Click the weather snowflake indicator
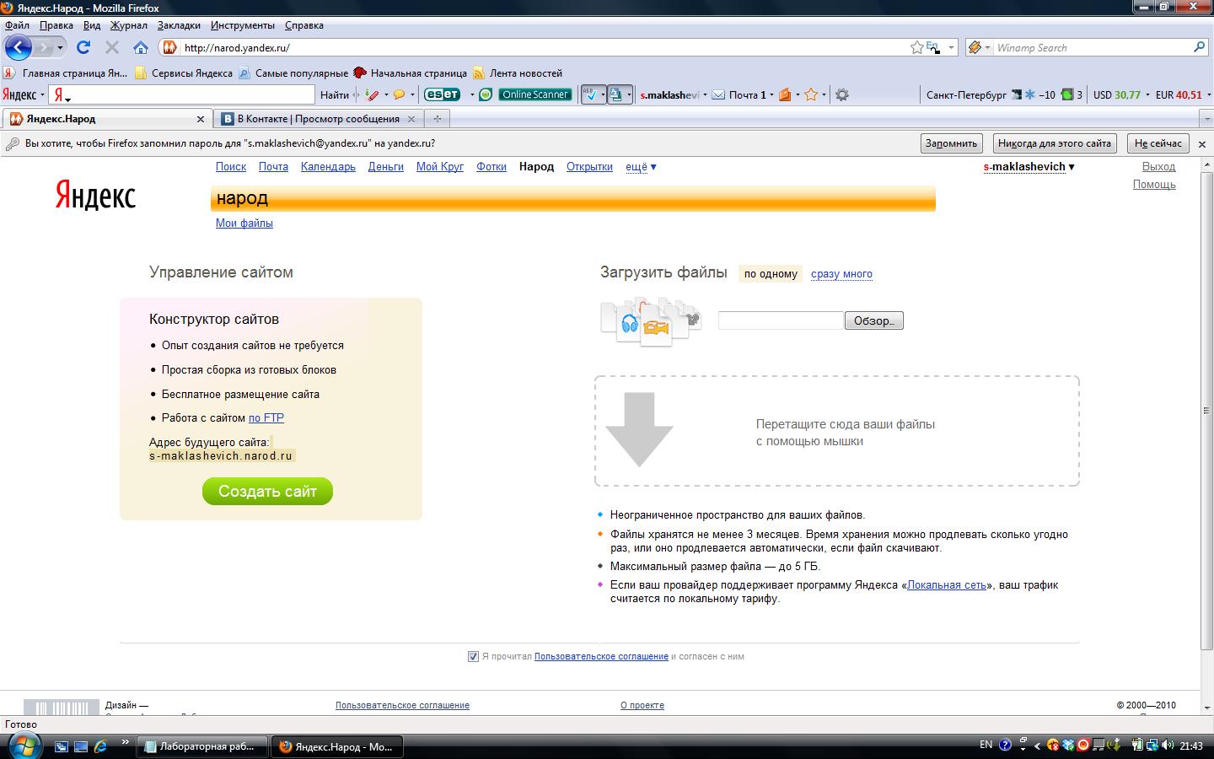Viewport: 1214px width, 759px height. coord(1029,94)
